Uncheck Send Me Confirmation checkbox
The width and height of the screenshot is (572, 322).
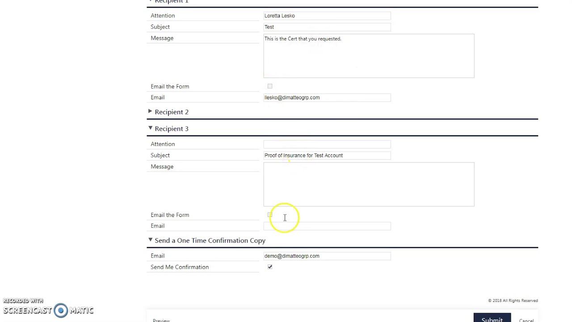click(x=270, y=267)
